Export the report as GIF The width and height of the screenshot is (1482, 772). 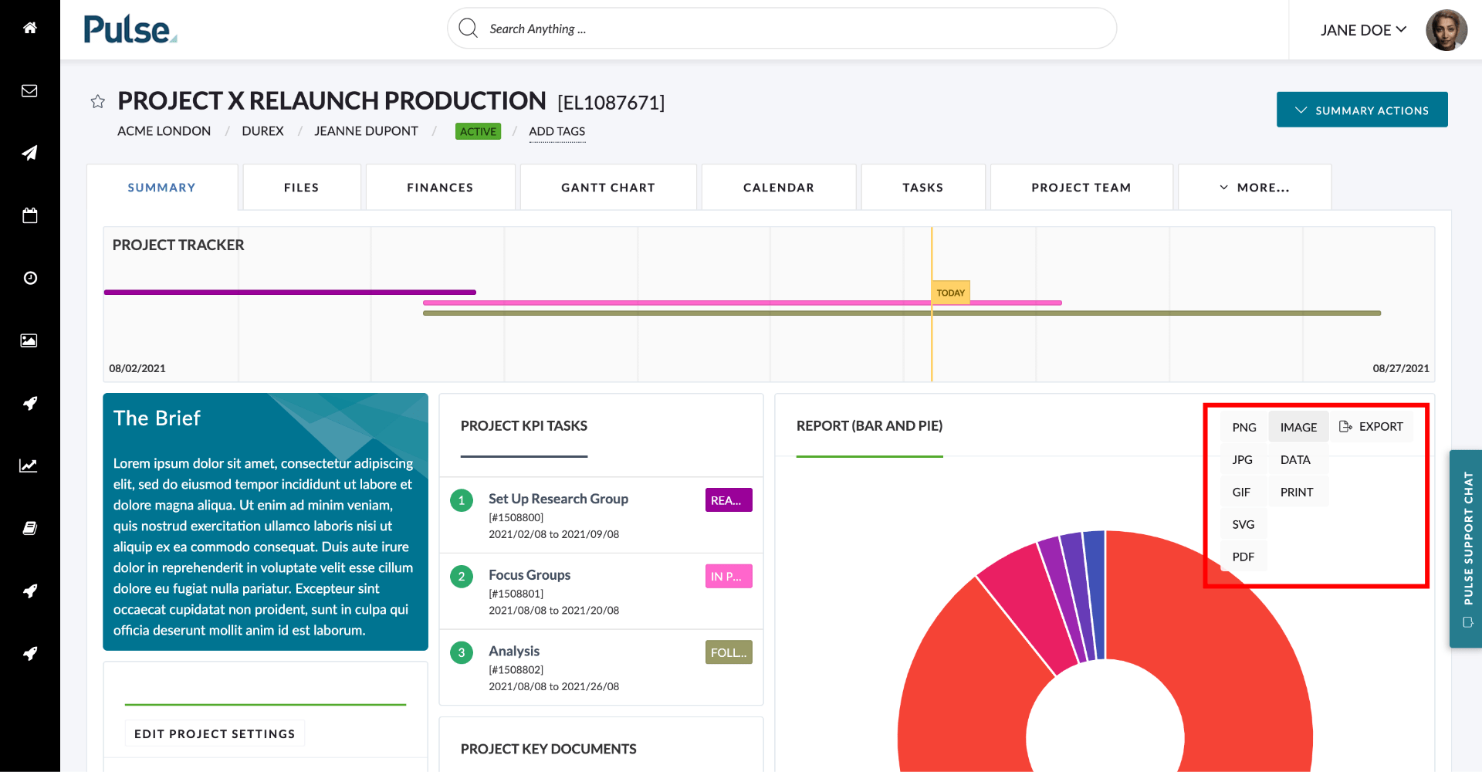click(x=1244, y=492)
